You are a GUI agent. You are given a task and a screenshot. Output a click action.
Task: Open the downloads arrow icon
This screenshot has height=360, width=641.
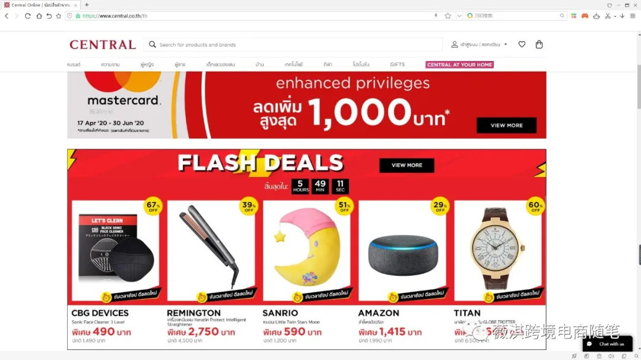pos(622,16)
